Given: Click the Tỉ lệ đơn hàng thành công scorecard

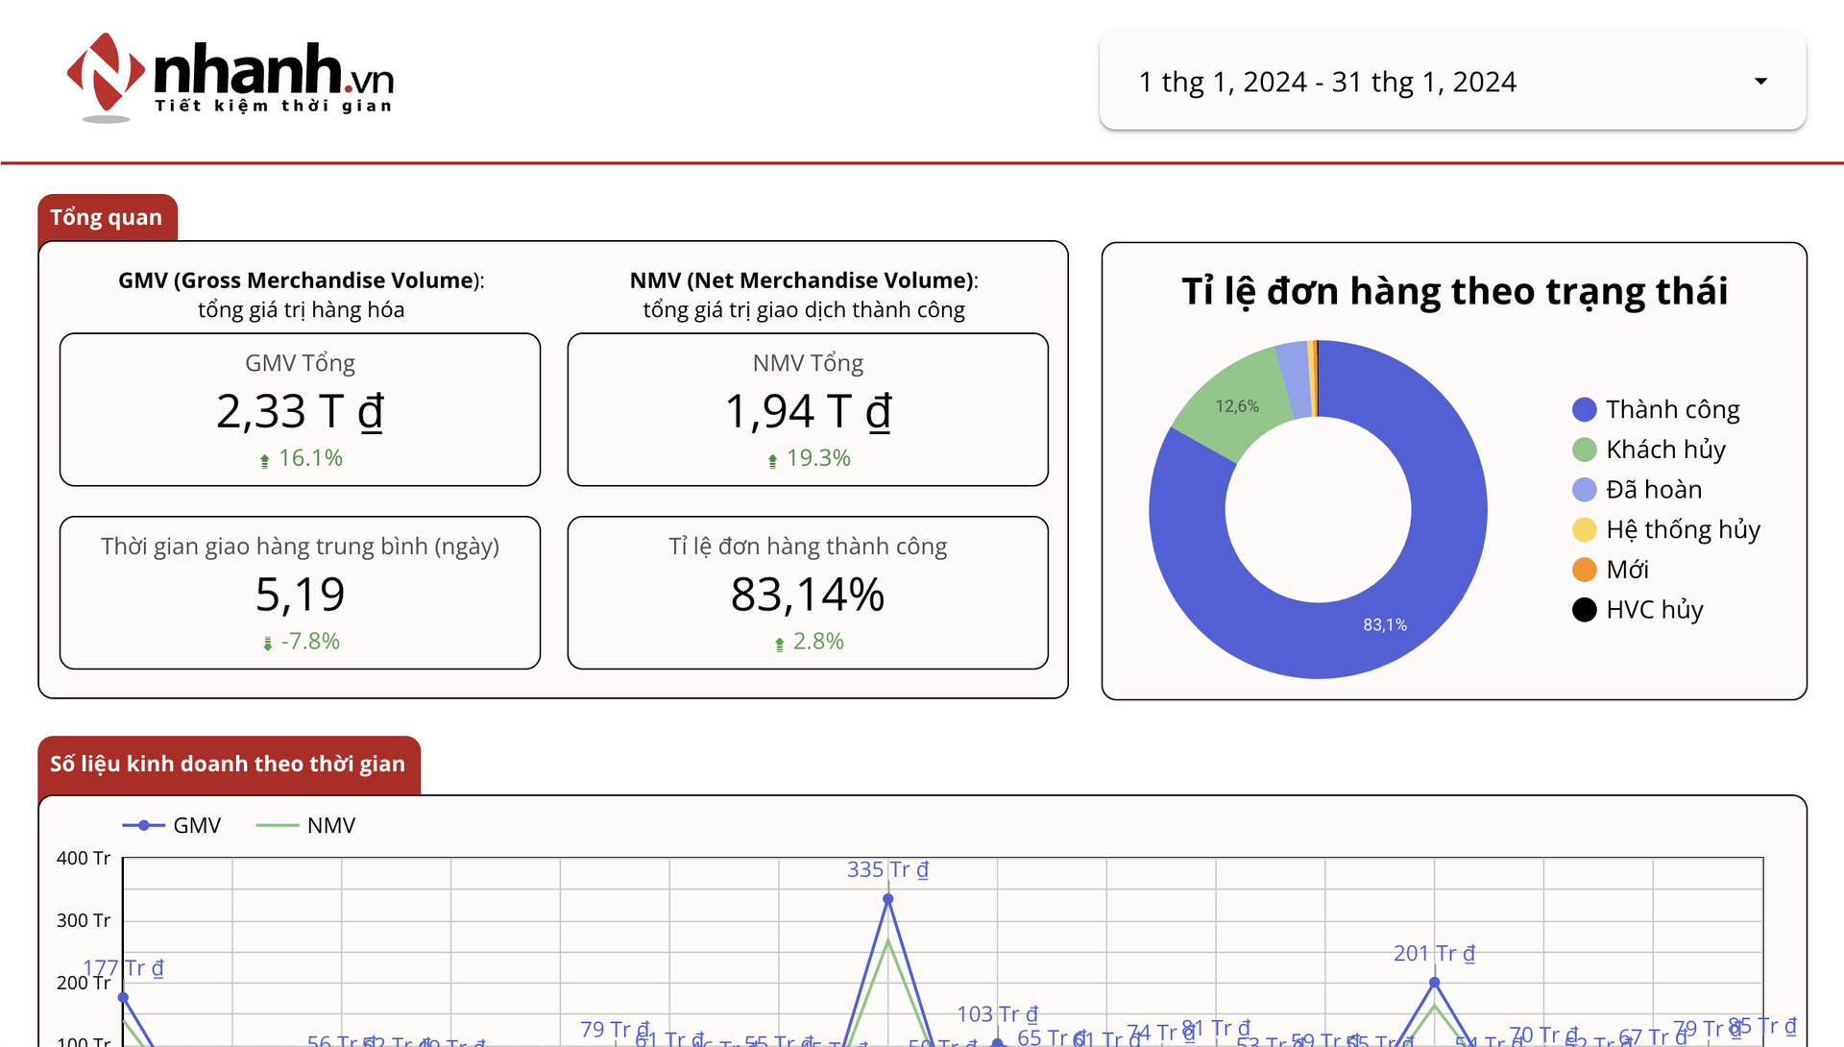Looking at the screenshot, I should pos(808,593).
